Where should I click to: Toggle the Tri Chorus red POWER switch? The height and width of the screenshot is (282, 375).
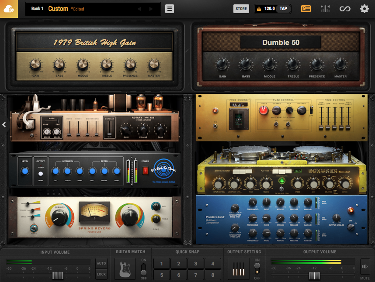[145, 171]
